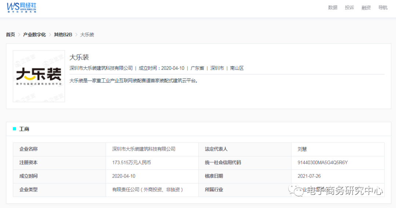Select 南山区 in company summary line
Viewport: 396px width, 208px height.
[x=236, y=68]
